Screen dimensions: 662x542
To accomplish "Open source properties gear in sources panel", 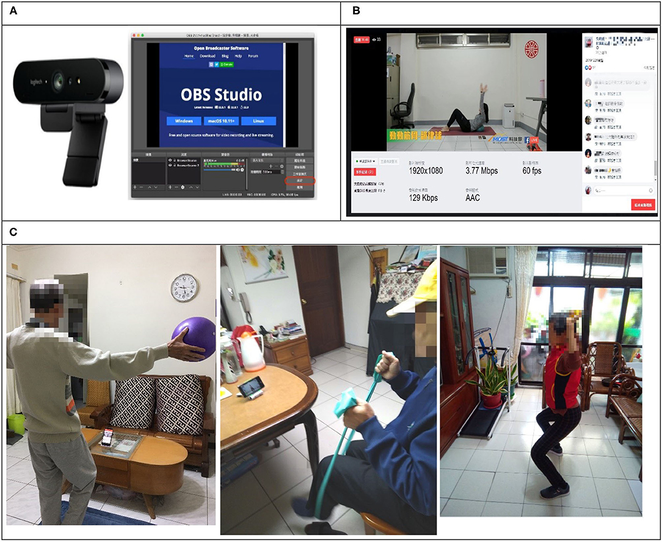I will 183,187.
